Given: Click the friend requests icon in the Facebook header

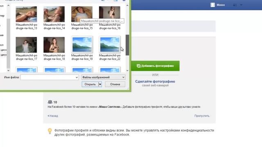Looking at the screenshot, I should 235,5.
